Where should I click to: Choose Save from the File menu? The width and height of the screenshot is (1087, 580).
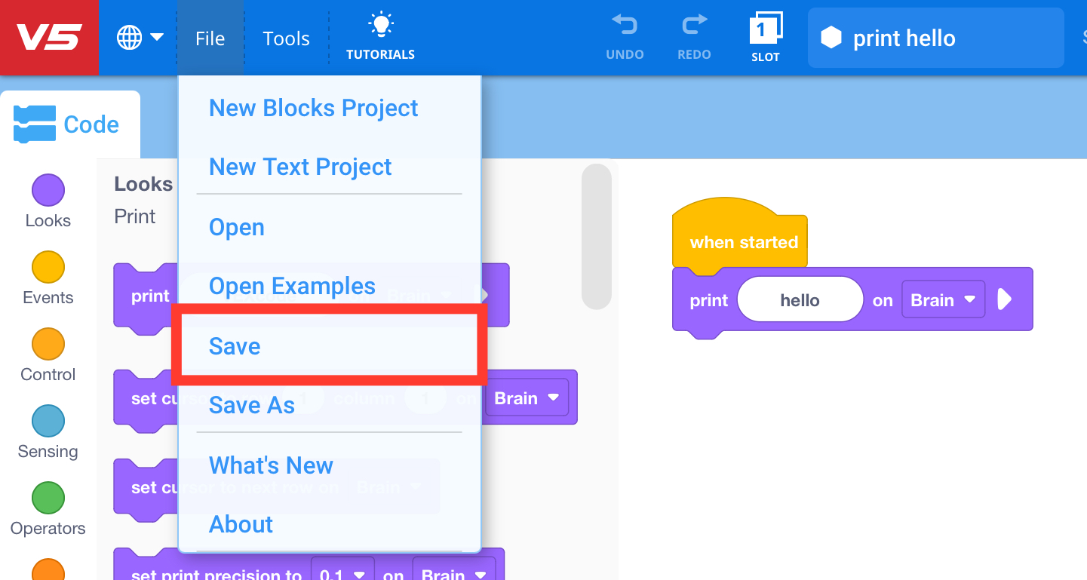(234, 346)
